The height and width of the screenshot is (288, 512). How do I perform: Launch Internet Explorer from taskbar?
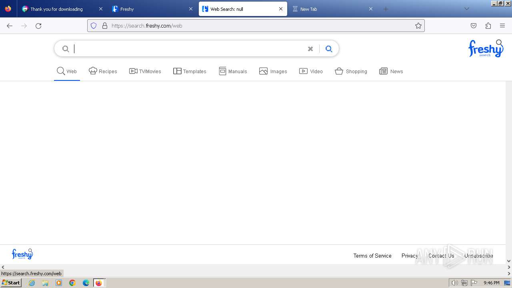coord(32,283)
